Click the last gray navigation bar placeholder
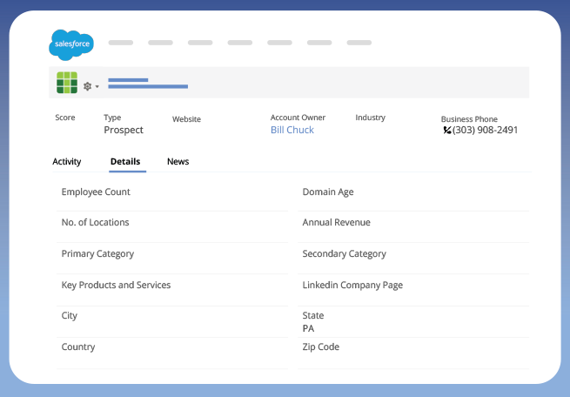 359,43
